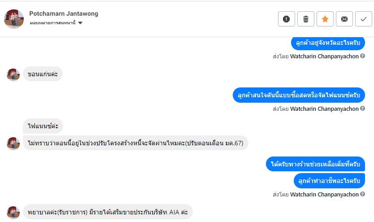Click the spam report exclamation icon
The height and width of the screenshot is (222, 374).
pos(287,19)
